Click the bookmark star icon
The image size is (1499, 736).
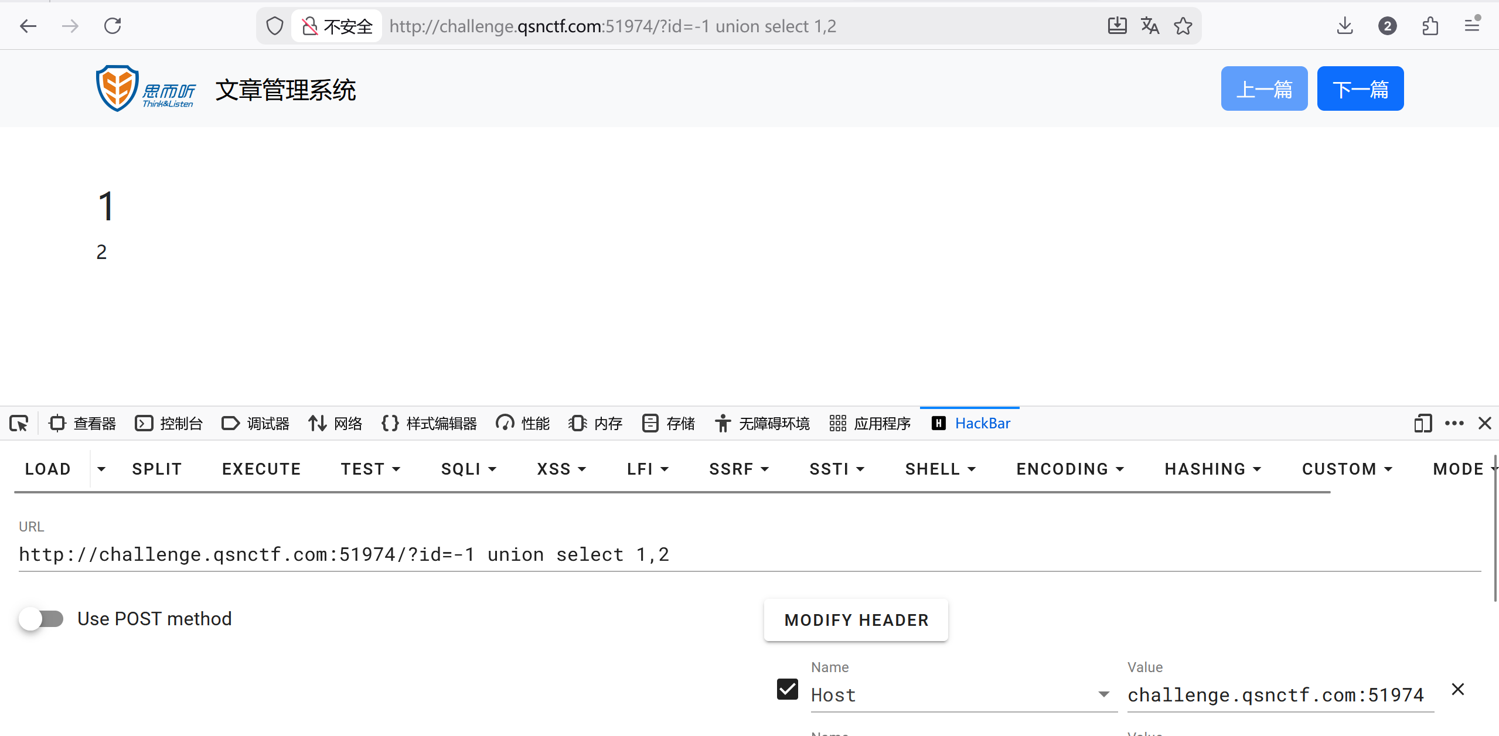coord(1183,26)
